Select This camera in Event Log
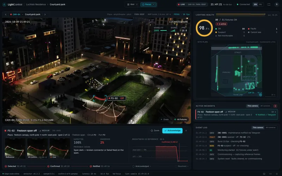Screen dimensions: 282x176 coord(258,127)
